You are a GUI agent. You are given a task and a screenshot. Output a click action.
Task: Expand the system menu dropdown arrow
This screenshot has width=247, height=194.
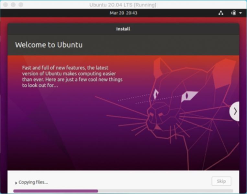pyautogui.click(x=241, y=13)
